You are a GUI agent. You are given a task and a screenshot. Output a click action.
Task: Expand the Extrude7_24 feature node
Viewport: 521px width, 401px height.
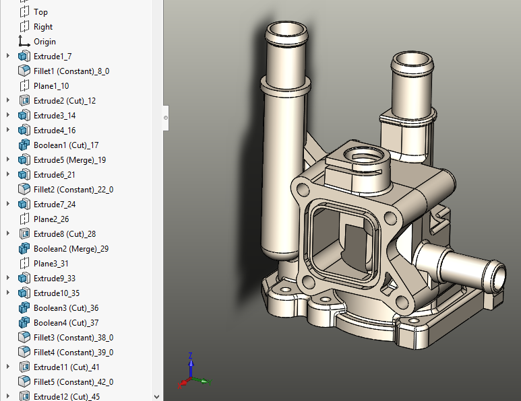(8, 204)
